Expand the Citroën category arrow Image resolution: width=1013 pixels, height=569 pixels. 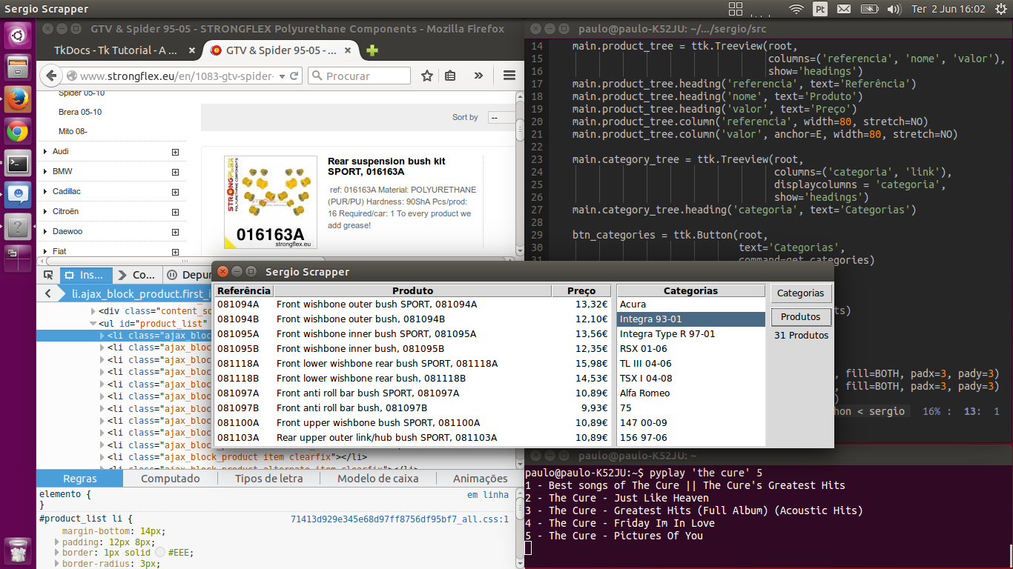pyautogui.click(x=46, y=211)
